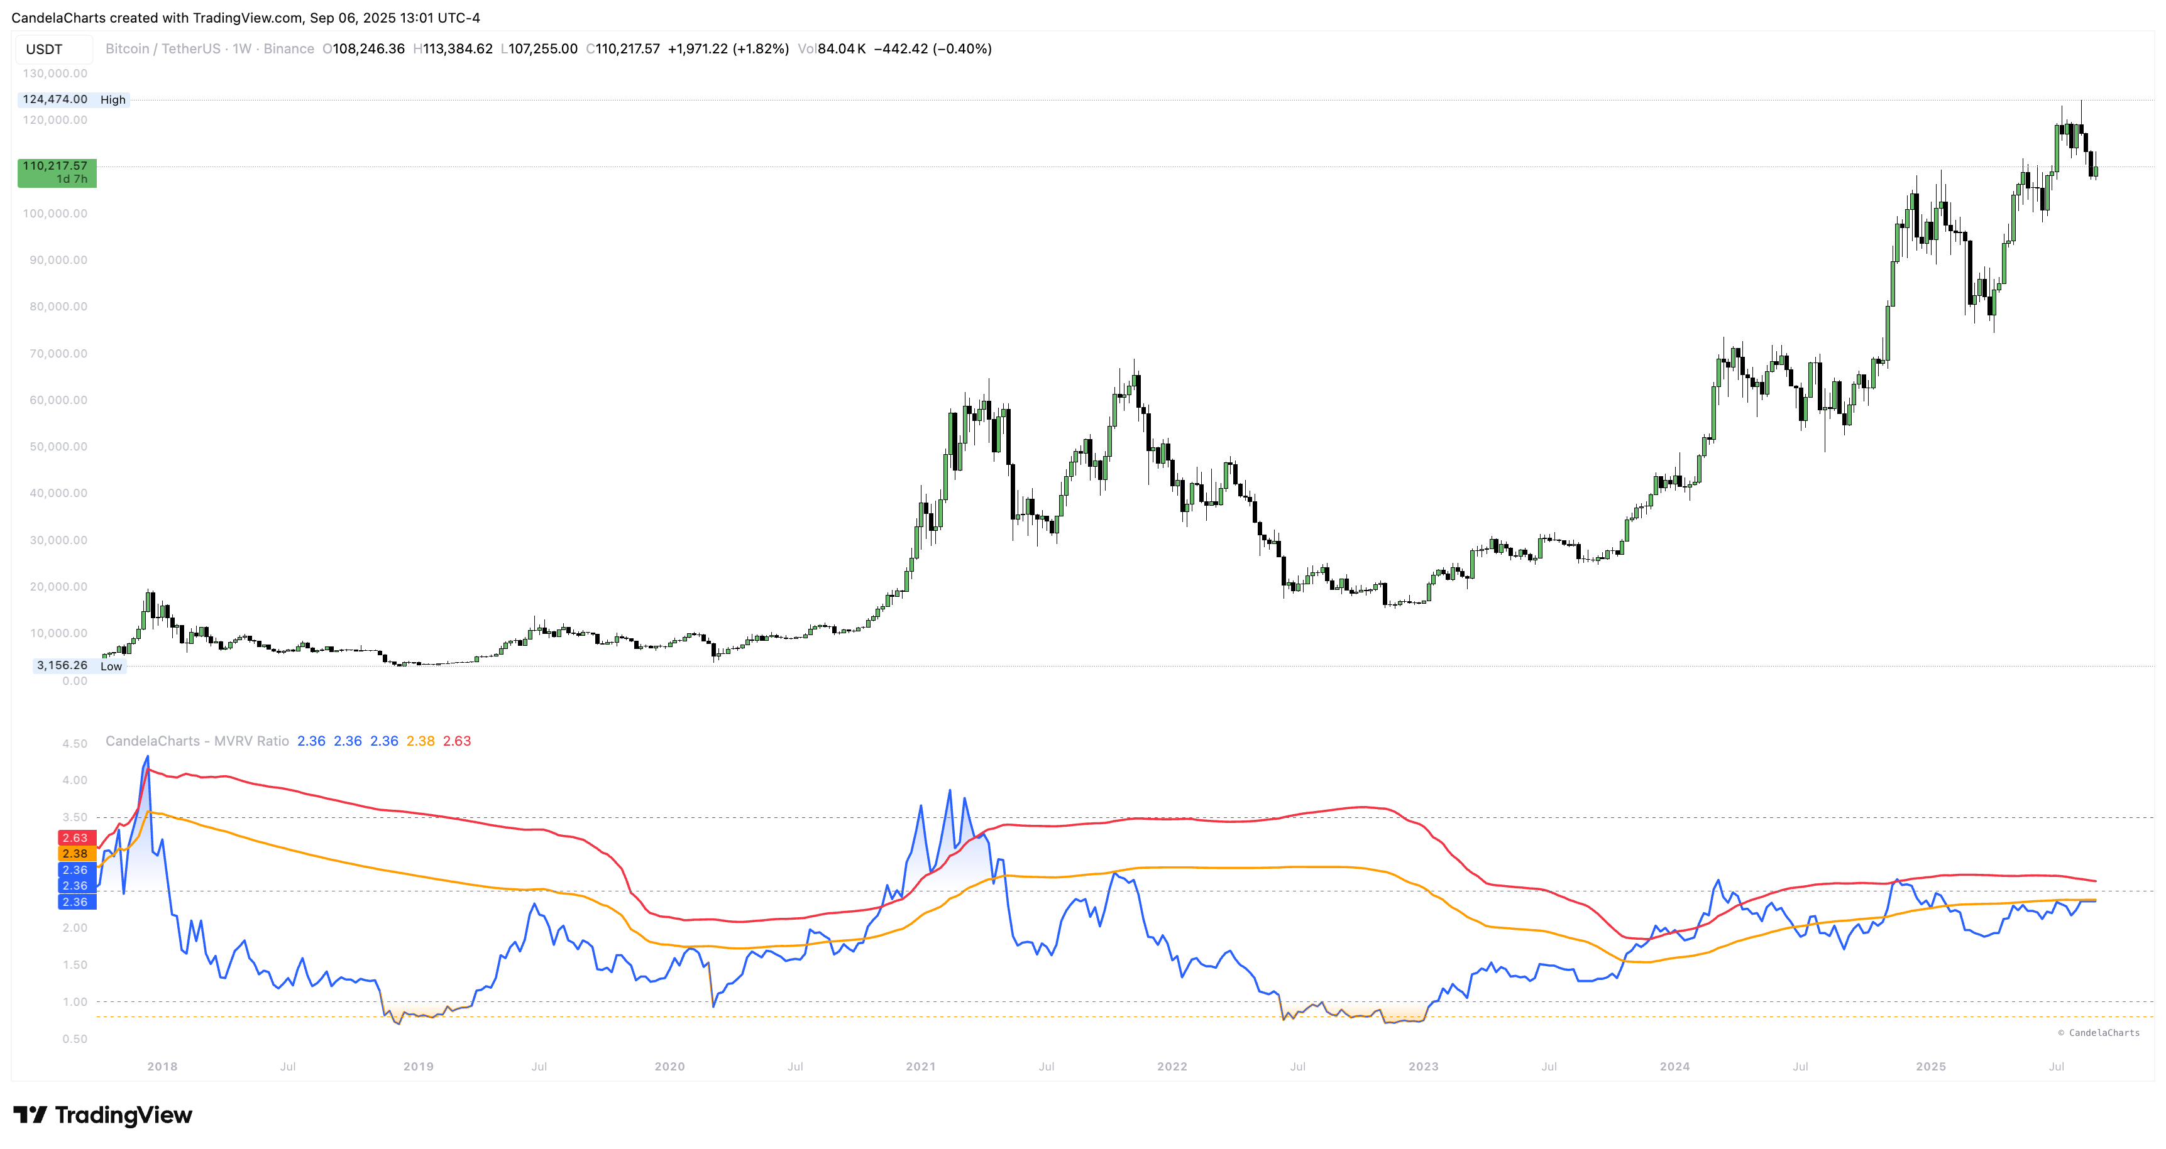2166x1149 pixels.
Task: Click the green 110,217.57 current price tag
Action: [x=57, y=172]
